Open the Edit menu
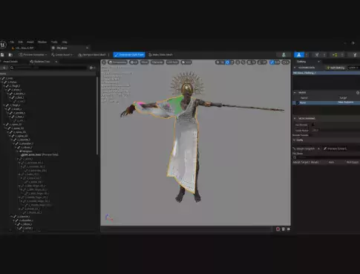The image size is (360, 274). point(21,42)
